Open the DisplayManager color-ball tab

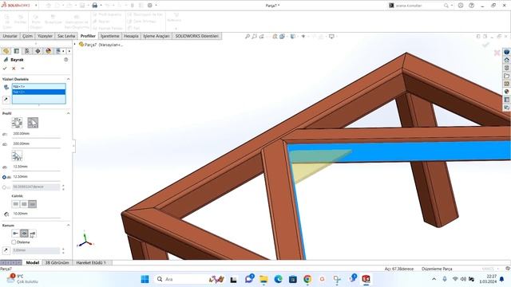click(x=48, y=51)
